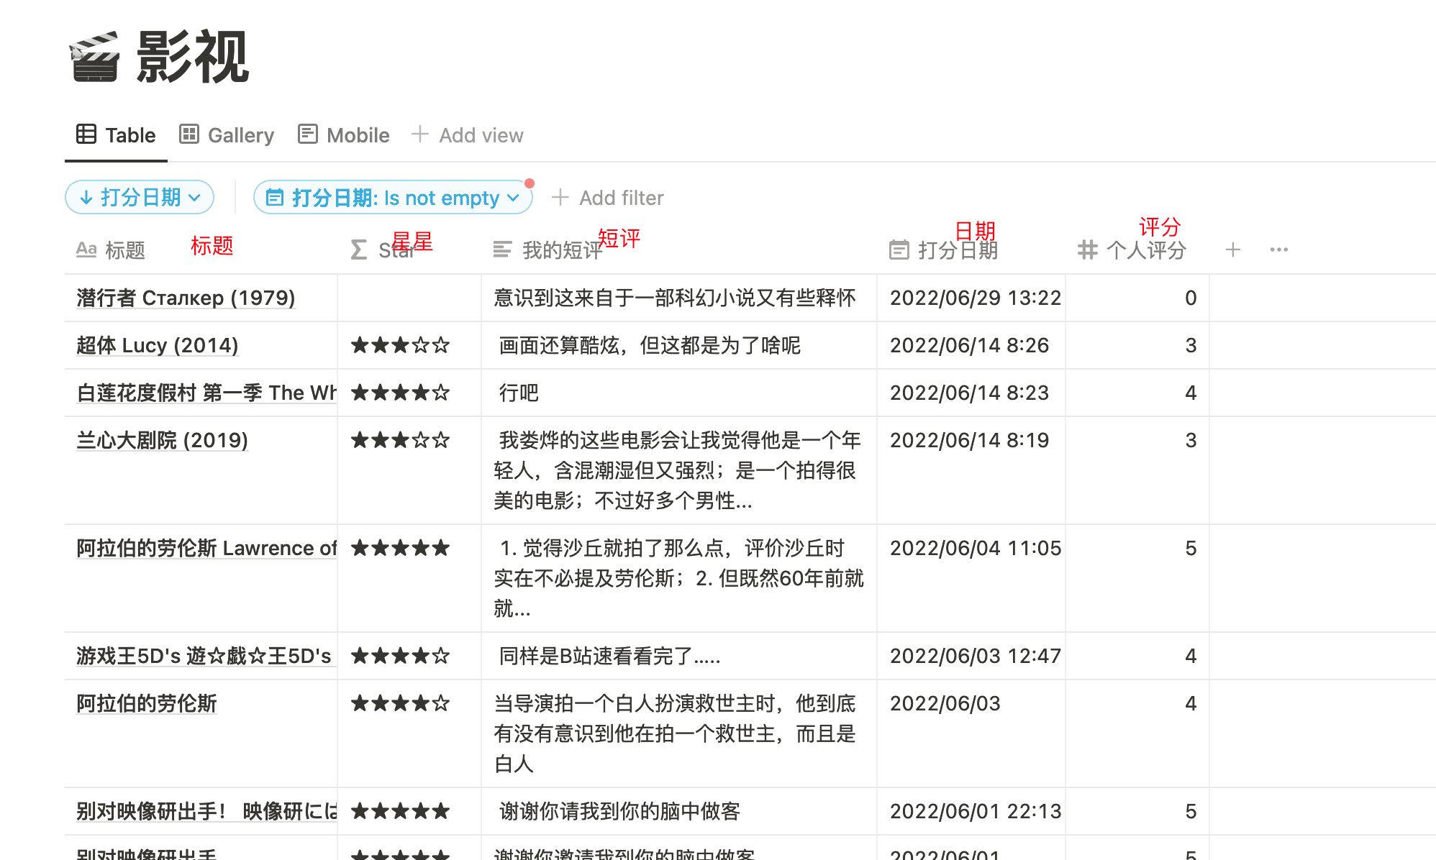
Task: Open the 打分日期 sort dropdown
Action: (140, 197)
